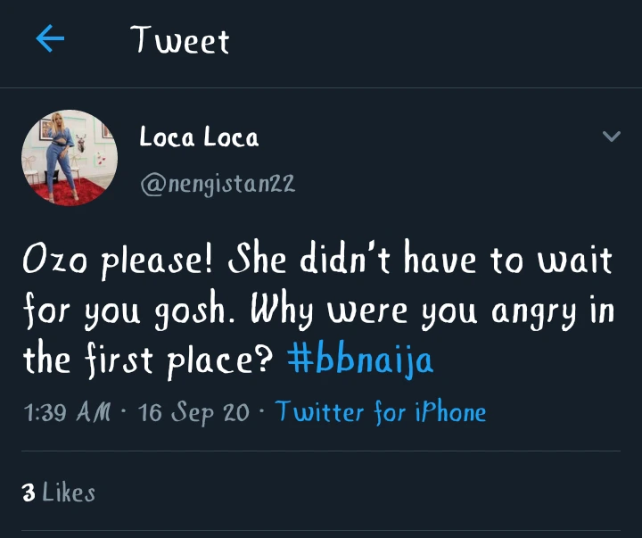The height and width of the screenshot is (538, 642).
Task: Open the tweet options chevron
Action: (612, 136)
